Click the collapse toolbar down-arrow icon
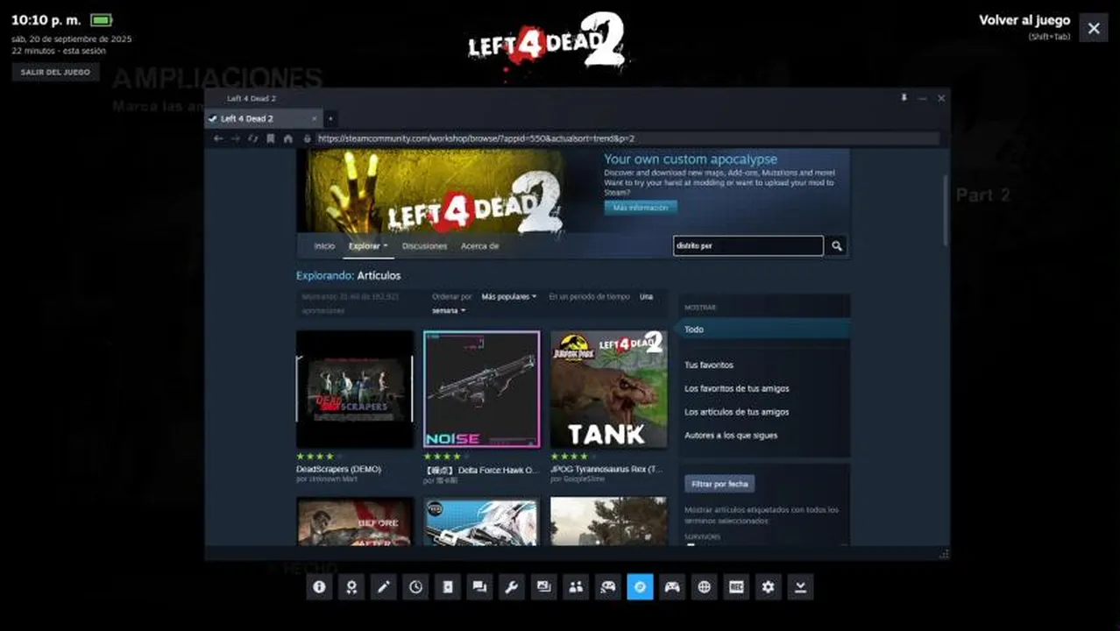Viewport: 1120px width, 631px height. 800,587
